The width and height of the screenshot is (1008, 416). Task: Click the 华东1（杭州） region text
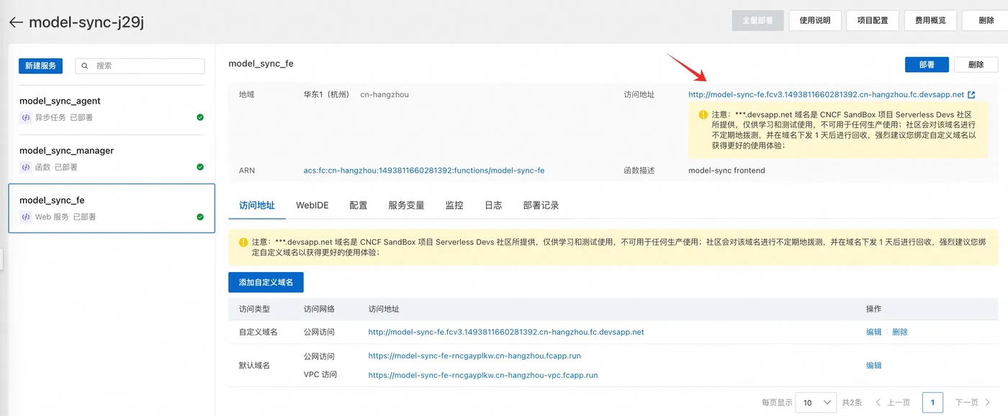tap(329, 94)
